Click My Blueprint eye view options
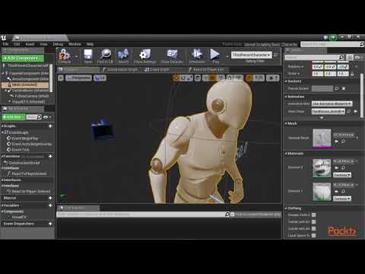365x274 pixels. coord(47,117)
